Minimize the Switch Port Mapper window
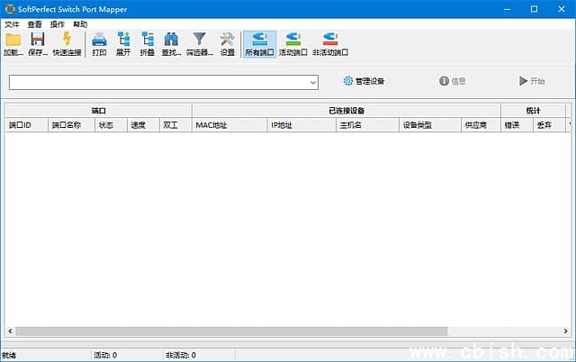Viewport: 576px width, 362px height. click(508, 9)
